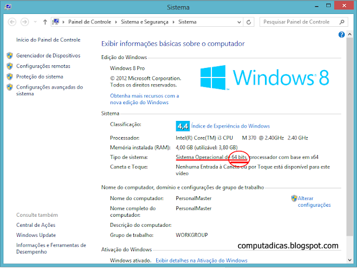Click the WORKGROUP value

coord(192,235)
